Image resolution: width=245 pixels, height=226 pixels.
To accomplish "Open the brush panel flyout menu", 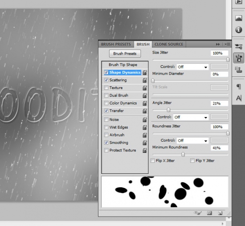I will 227,44.
